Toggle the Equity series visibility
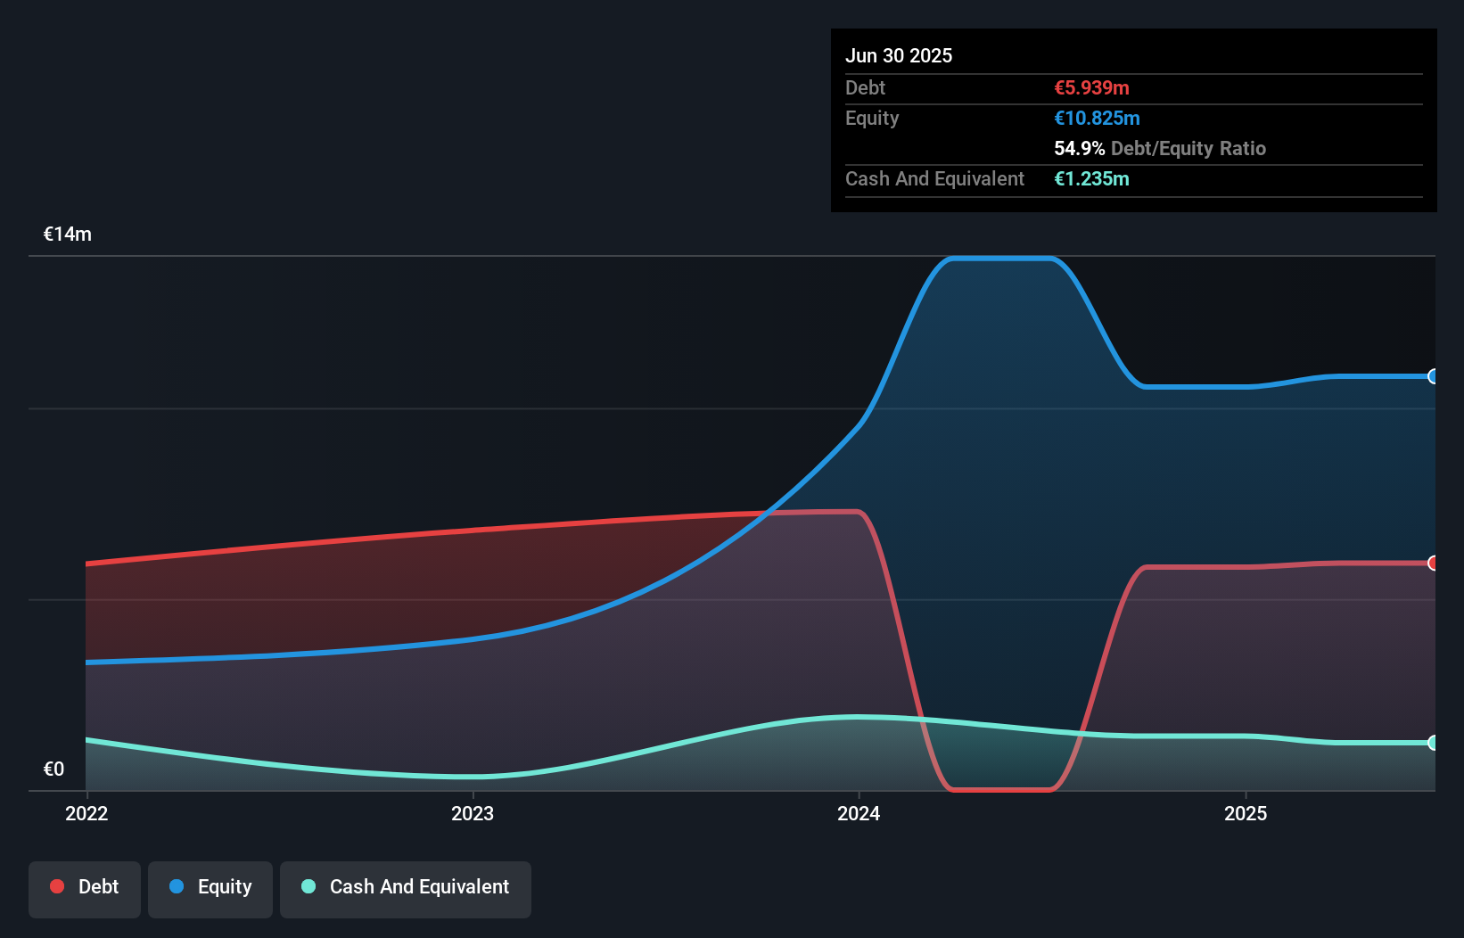The image size is (1464, 938). (x=210, y=887)
